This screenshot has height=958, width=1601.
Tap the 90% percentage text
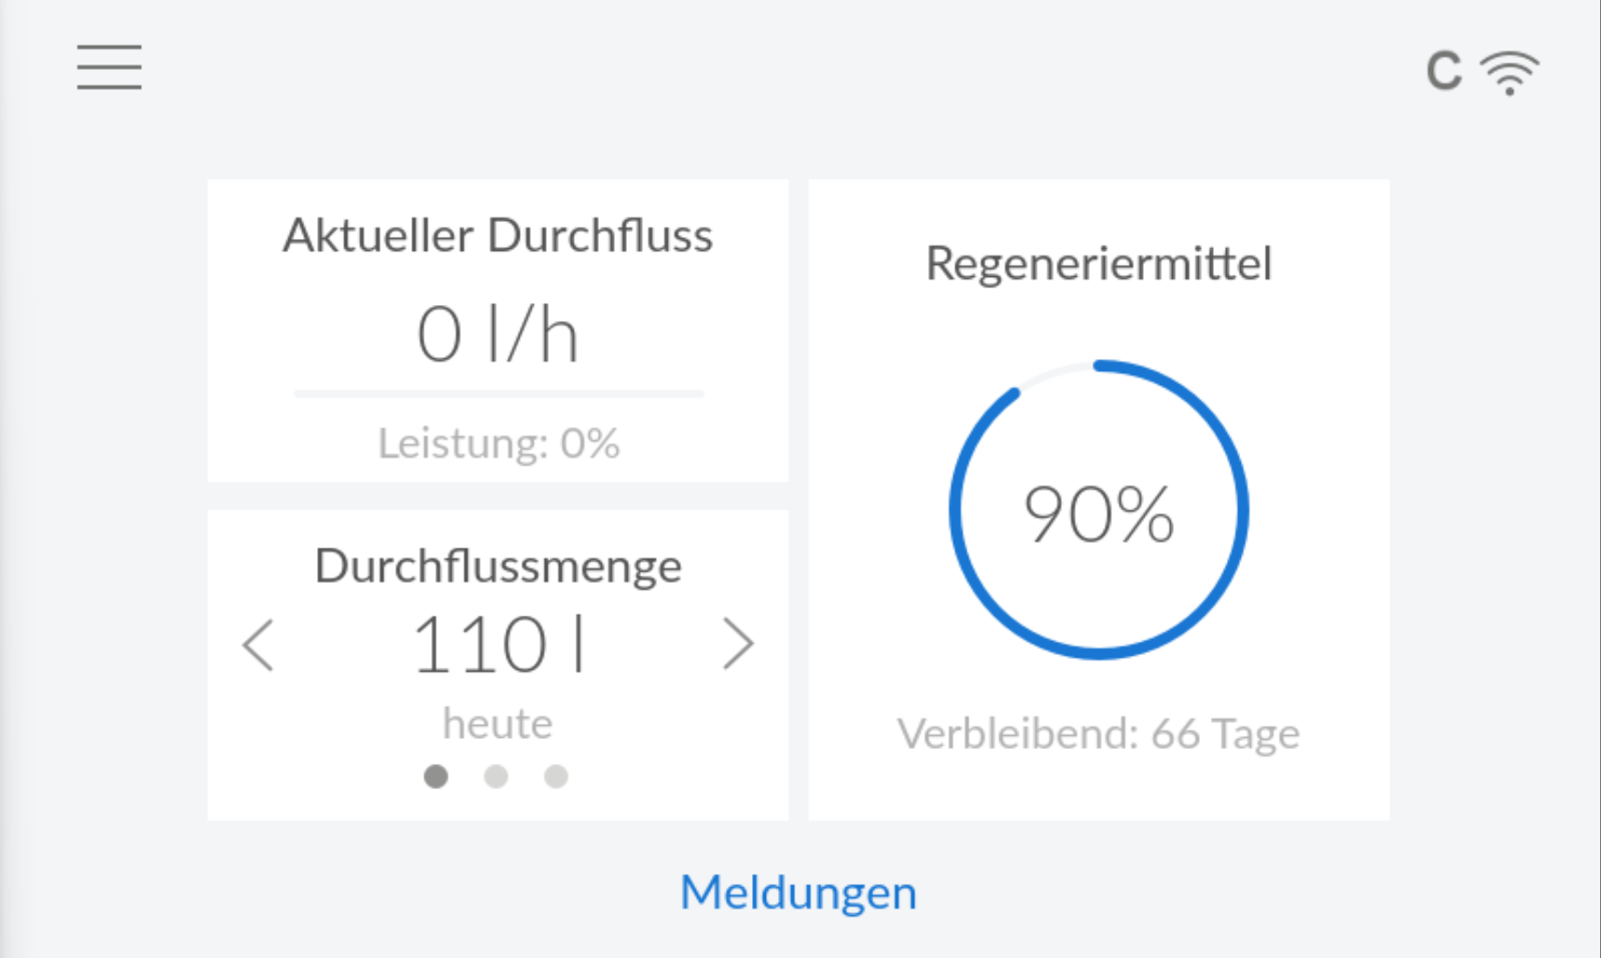[x=1099, y=514]
